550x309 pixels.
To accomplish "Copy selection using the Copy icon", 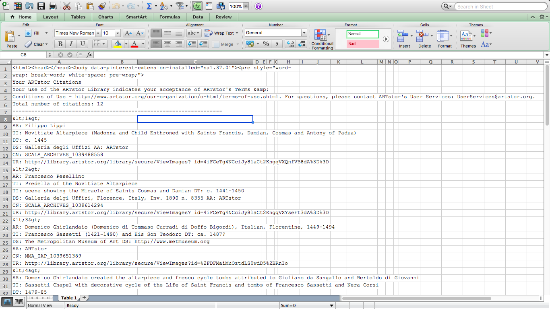I will click(x=79, y=6).
